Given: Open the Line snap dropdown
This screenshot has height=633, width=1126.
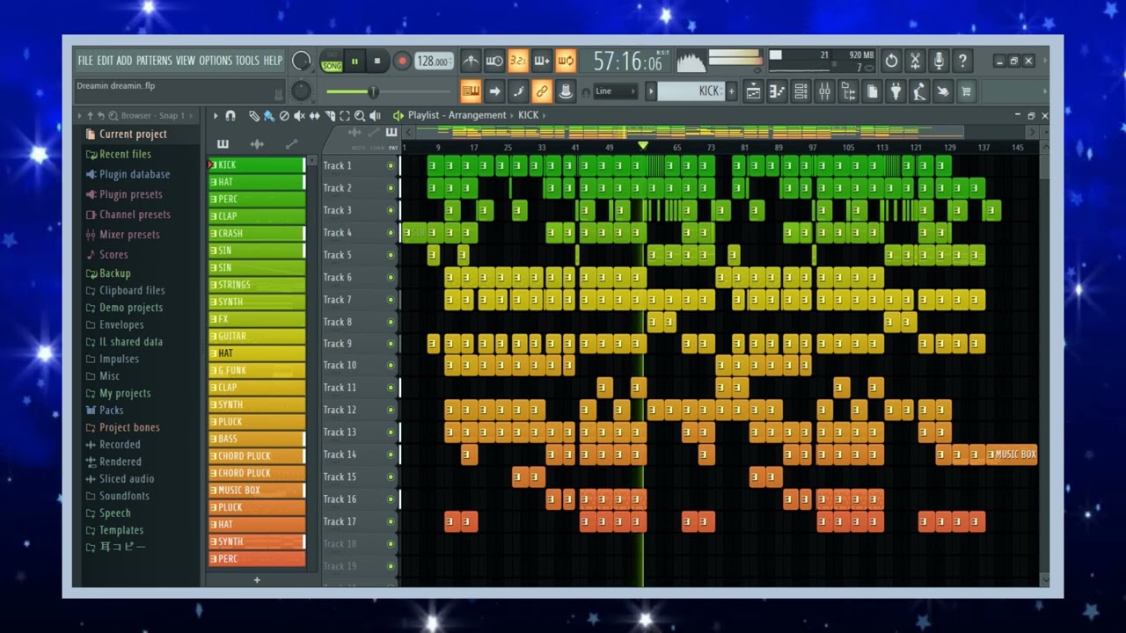Looking at the screenshot, I should point(616,91).
